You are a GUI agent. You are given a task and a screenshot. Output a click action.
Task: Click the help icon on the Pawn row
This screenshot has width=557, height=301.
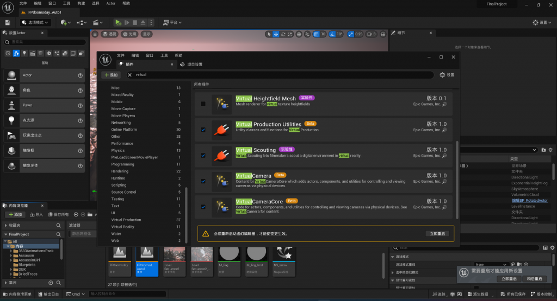[81, 106]
